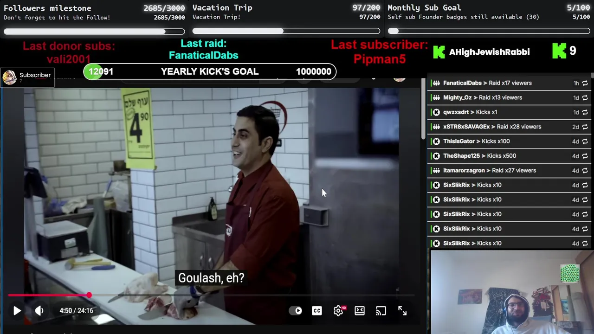
Task: Click the streamer webcam feed
Action: [512, 292]
